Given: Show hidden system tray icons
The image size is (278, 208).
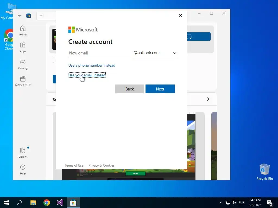Looking at the screenshot, I should coord(221,203).
